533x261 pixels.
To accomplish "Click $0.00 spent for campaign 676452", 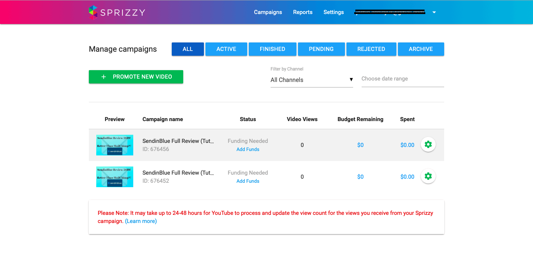I will [x=408, y=177].
